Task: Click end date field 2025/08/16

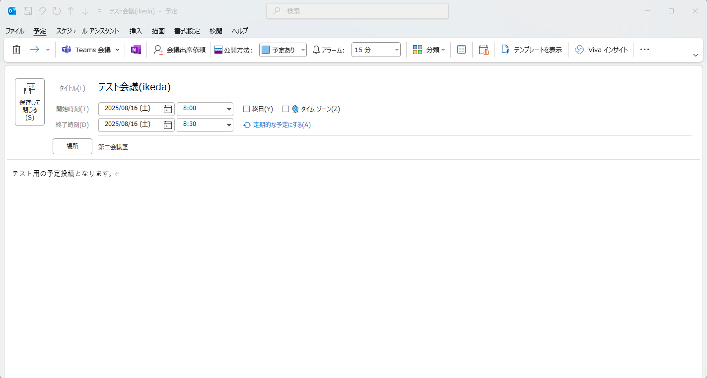Action: (x=131, y=125)
